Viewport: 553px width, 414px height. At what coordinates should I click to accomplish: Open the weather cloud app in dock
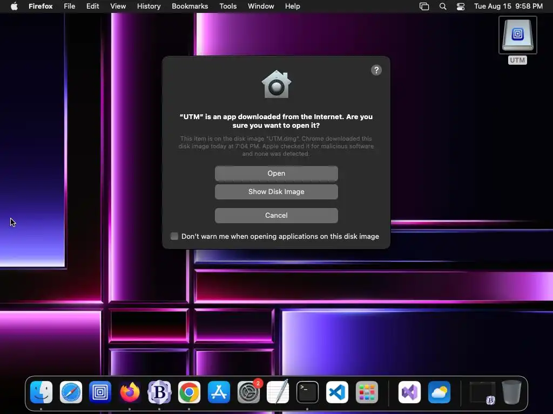tap(439, 392)
